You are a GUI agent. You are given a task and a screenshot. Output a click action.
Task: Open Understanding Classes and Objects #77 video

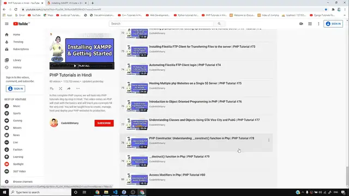[x=204, y=120]
